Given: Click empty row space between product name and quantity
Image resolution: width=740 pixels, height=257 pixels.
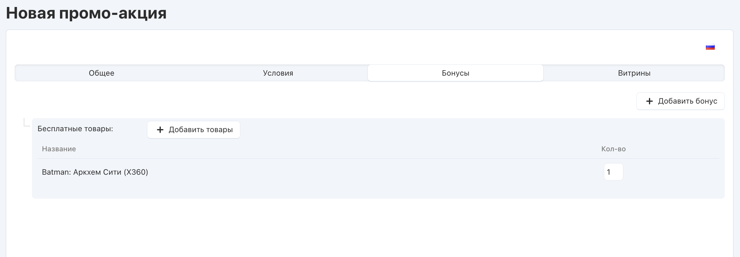Looking at the screenshot, I should pyautogui.click(x=365, y=172).
